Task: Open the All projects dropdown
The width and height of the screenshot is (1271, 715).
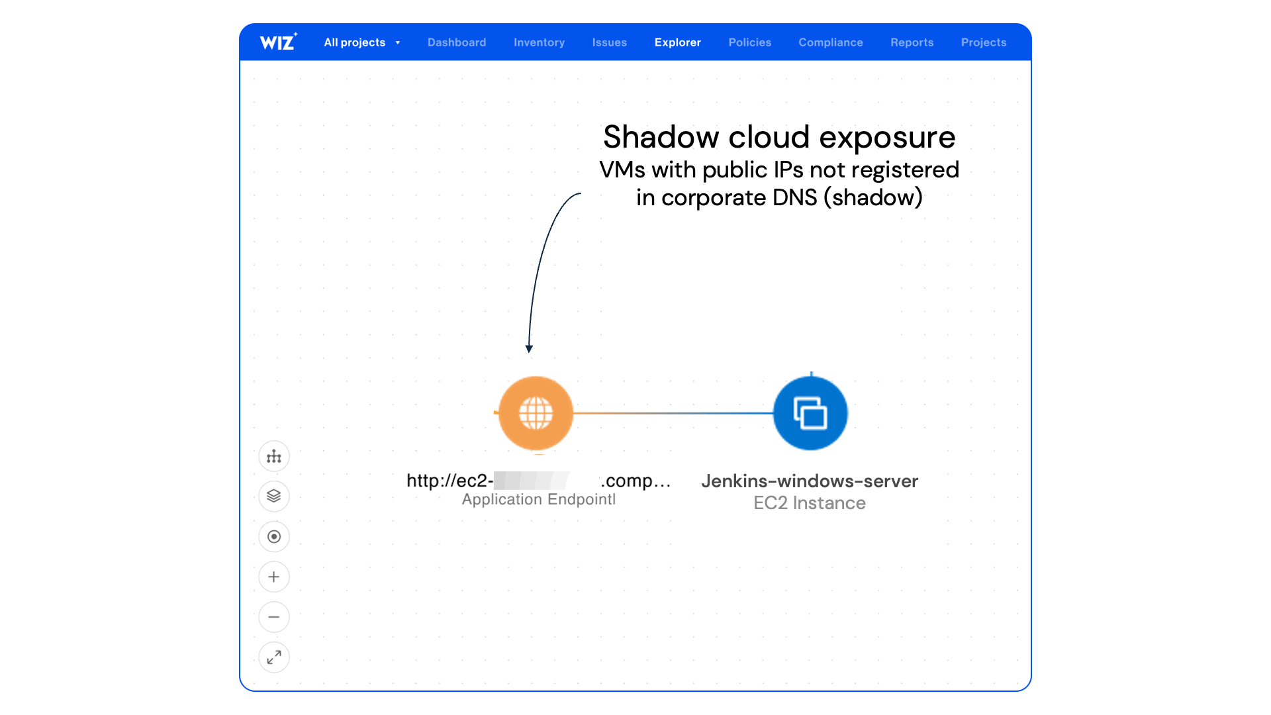Action: (355, 42)
